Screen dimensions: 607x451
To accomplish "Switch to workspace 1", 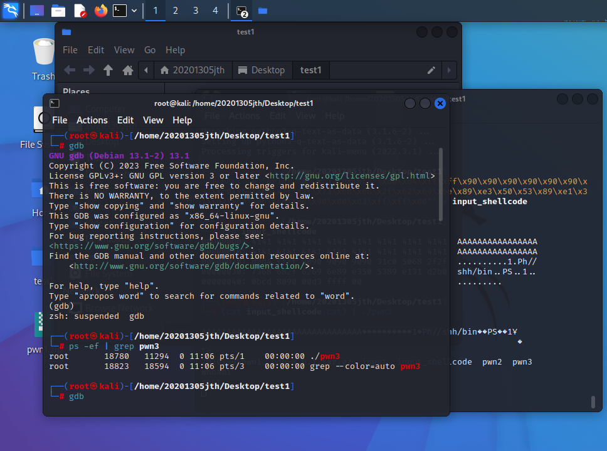I will pos(156,11).
